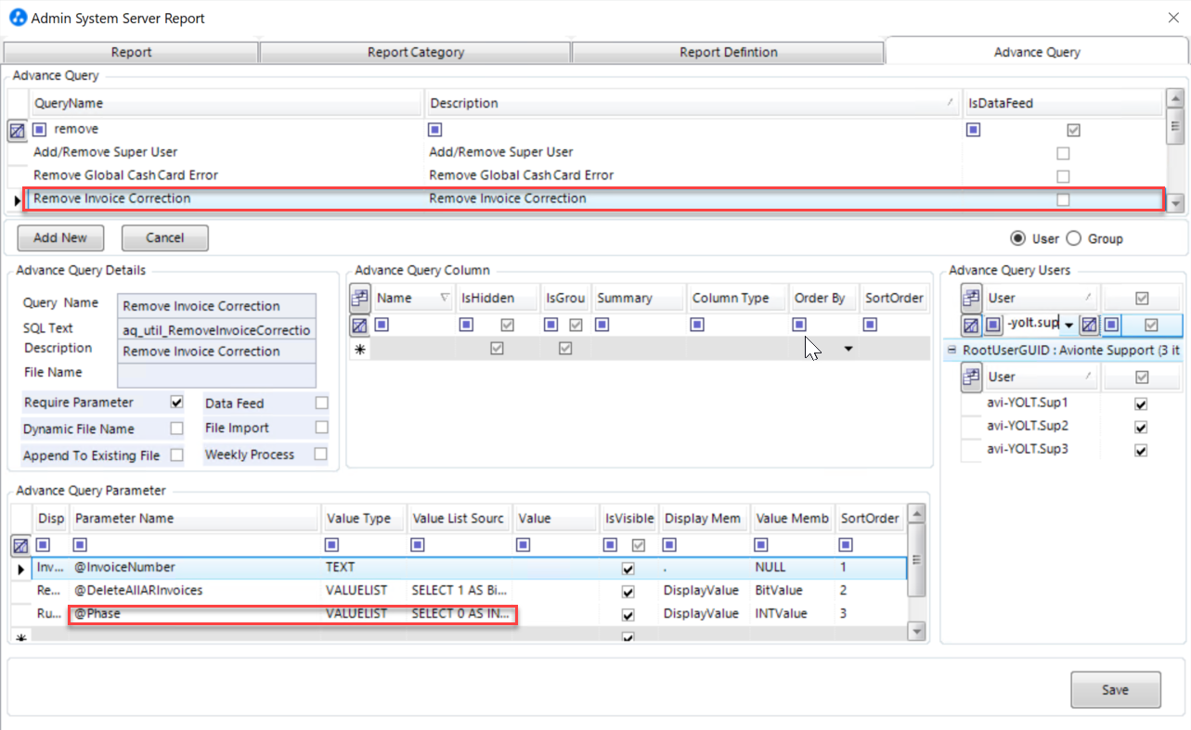Select Remove Global Cash Card Error row
The image size is (1191, 730).
(594, 175)
